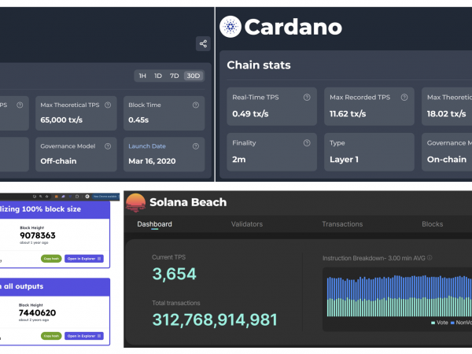Click the 0.49 tx/s Real-Time TPS value
Viewport: 472px width, 354px height.
point(250,114)
